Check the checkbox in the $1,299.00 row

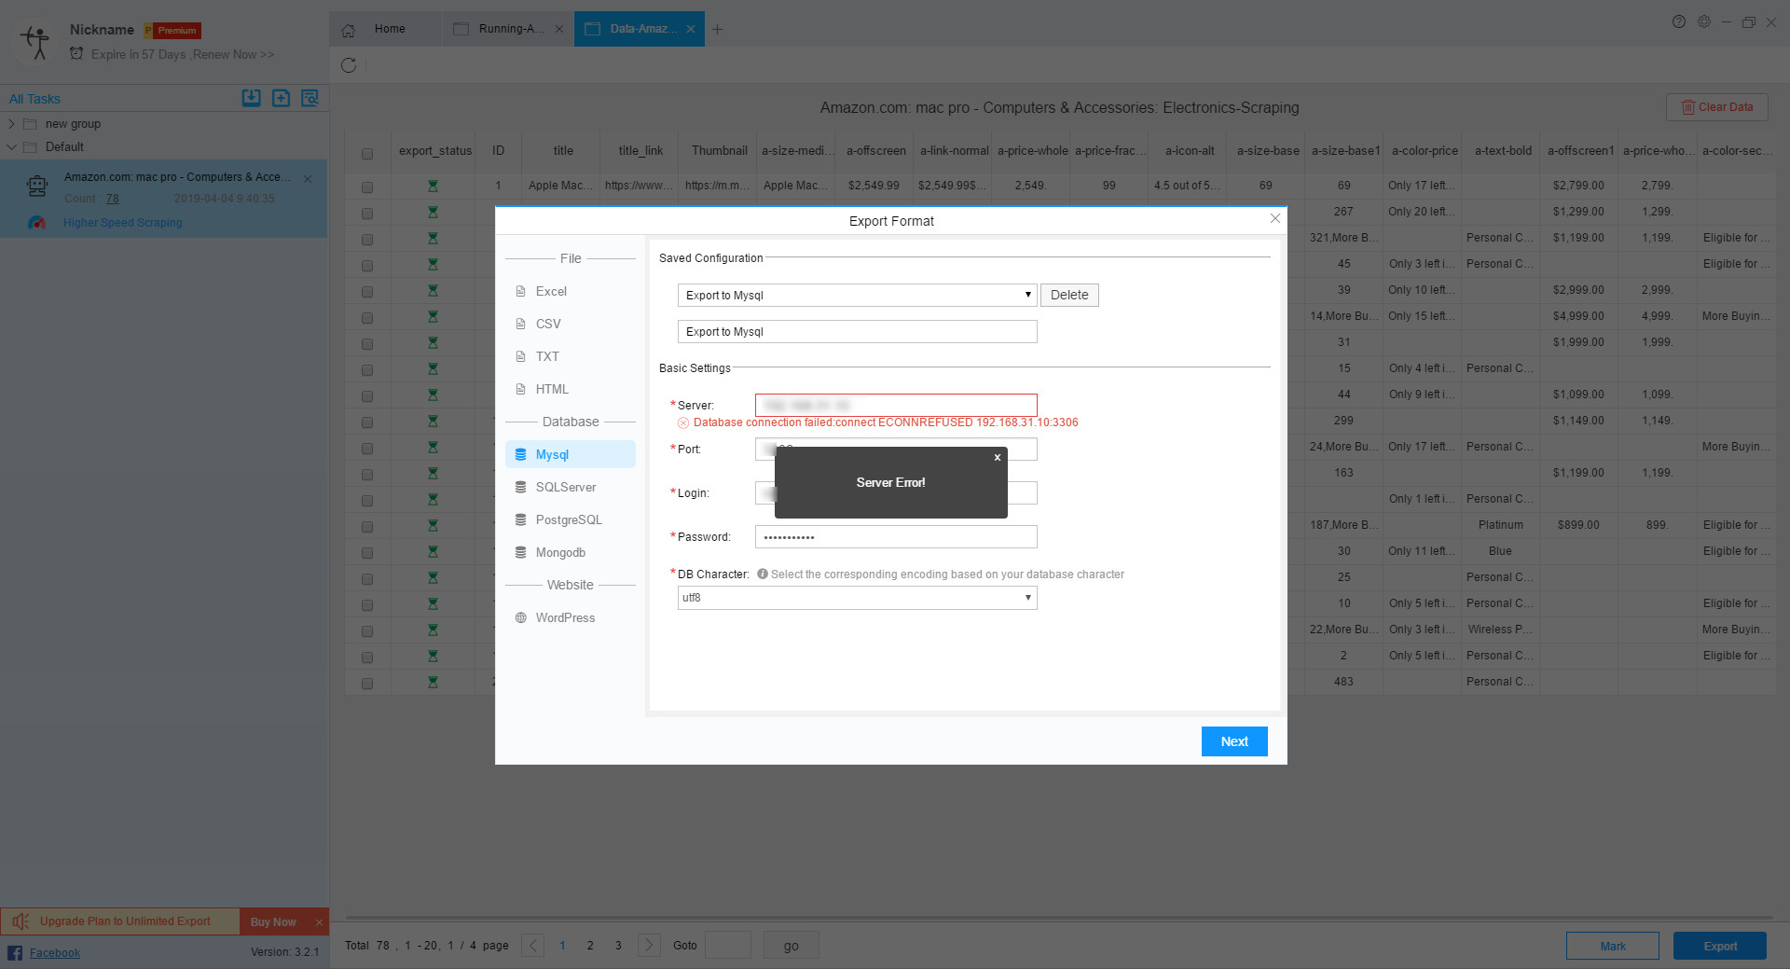coord(367,214)
